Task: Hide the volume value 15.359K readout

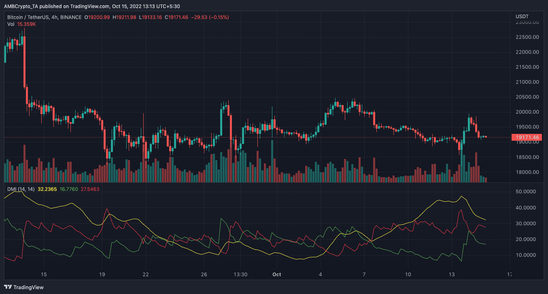Action: 26,24
